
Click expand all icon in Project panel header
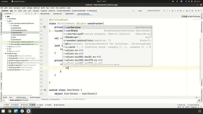(x=29, y=14)
